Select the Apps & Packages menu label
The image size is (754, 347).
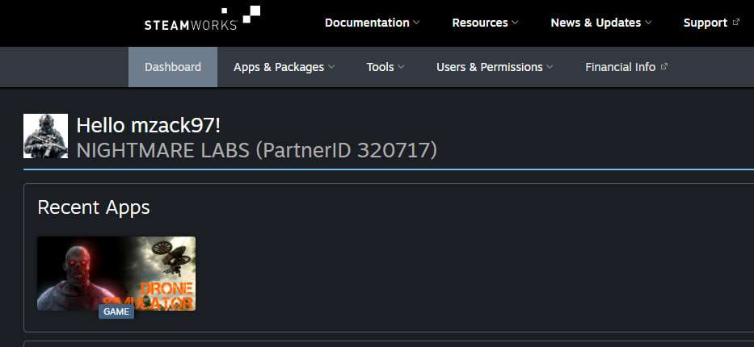click(279, 67)
